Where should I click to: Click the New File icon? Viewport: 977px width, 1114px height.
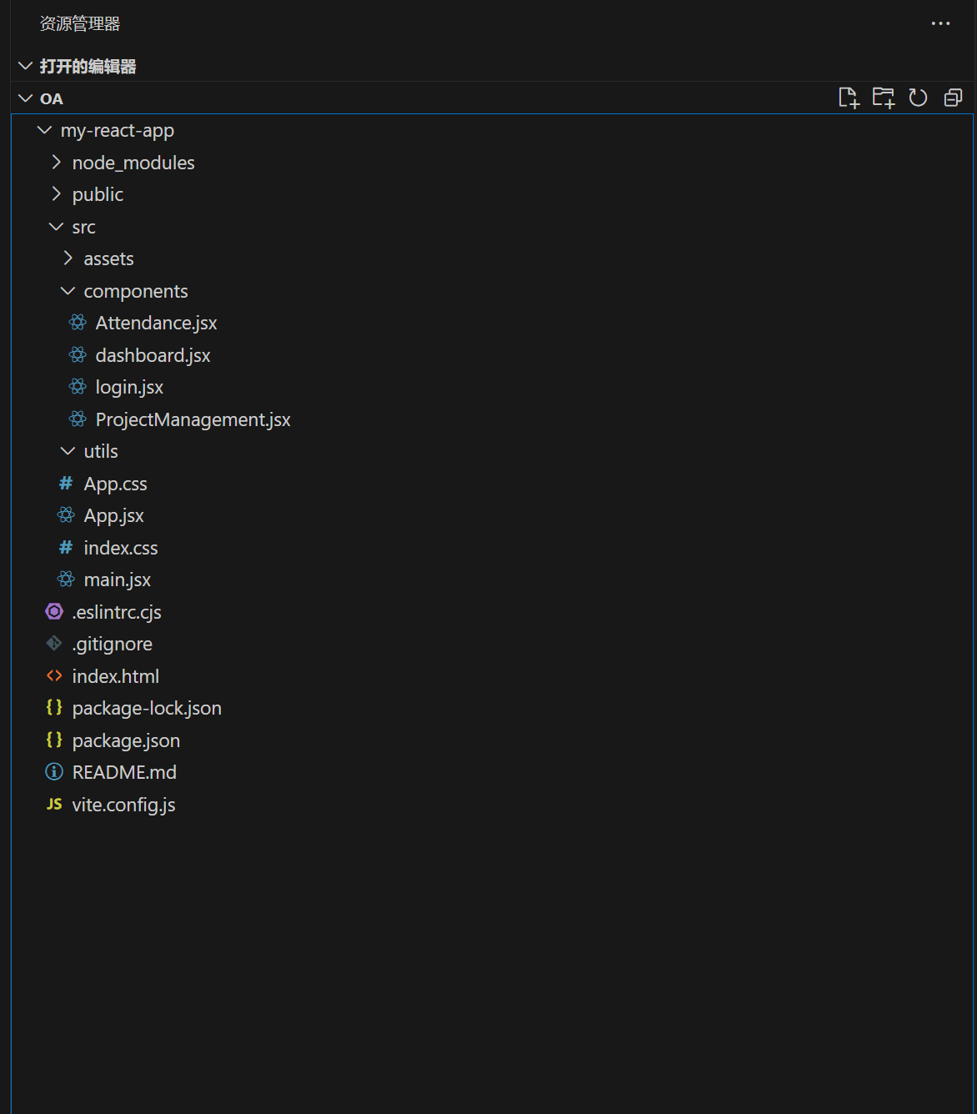[x=848, y=98]
